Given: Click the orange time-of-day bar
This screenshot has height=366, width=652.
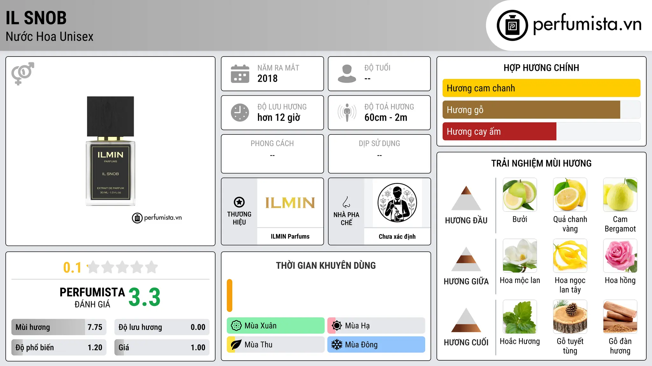Looking at the screenshot, I should tap(230, 295).
